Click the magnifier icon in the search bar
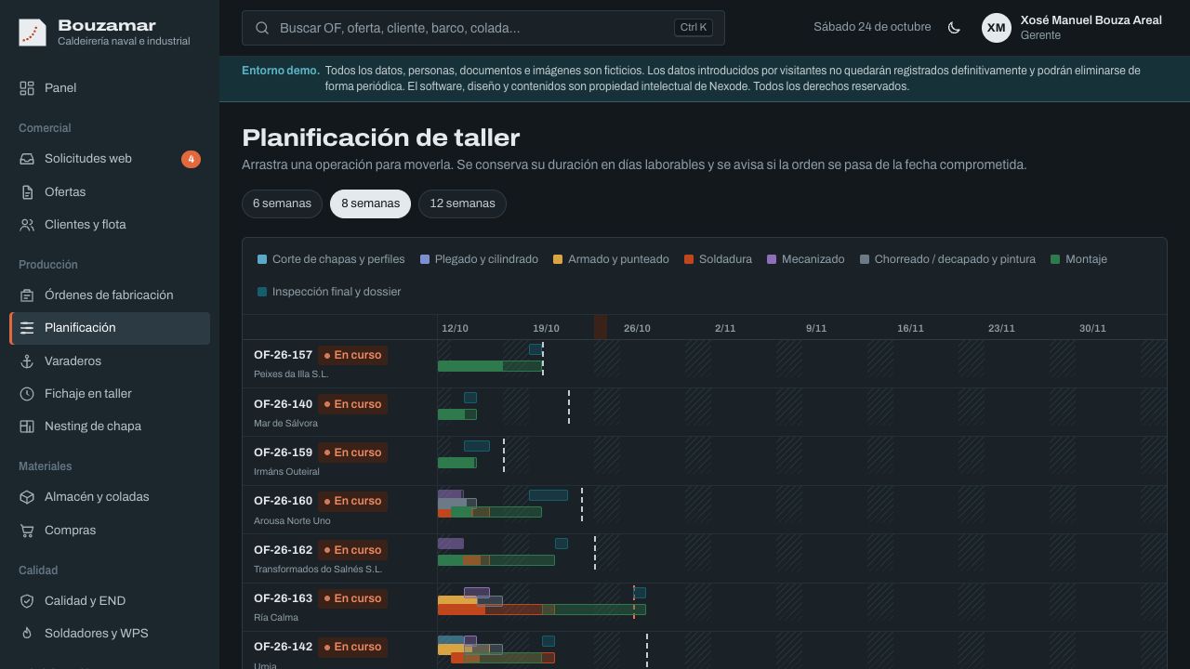This screenshot has height=669, width=1190. (x=262, y=28)
